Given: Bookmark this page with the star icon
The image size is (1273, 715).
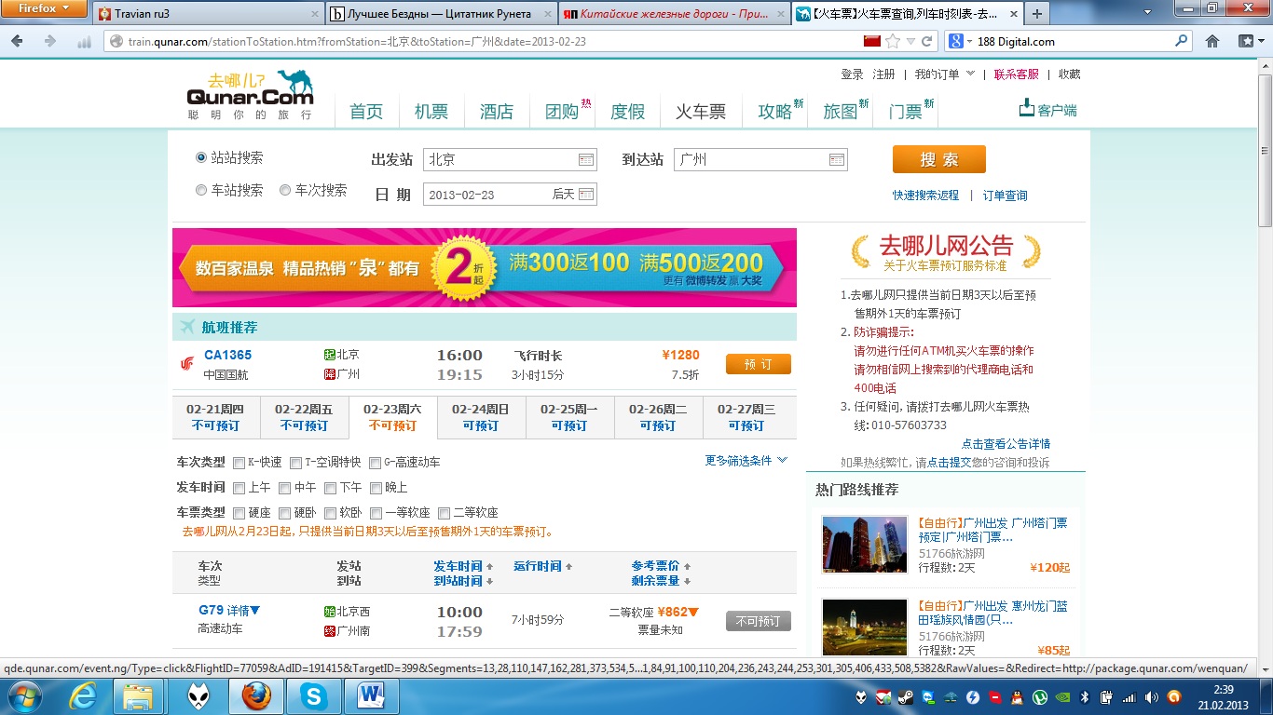Looking at the screenshot, I should pyautogui.click(x=893, y=41).
